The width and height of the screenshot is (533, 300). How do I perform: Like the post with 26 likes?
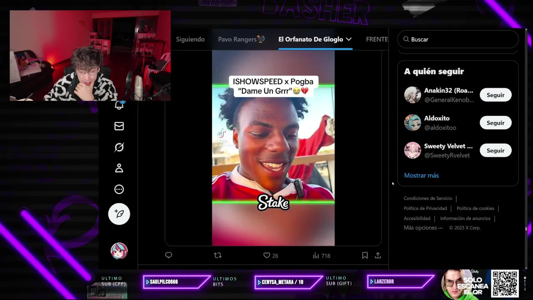(x=270, y=255)
